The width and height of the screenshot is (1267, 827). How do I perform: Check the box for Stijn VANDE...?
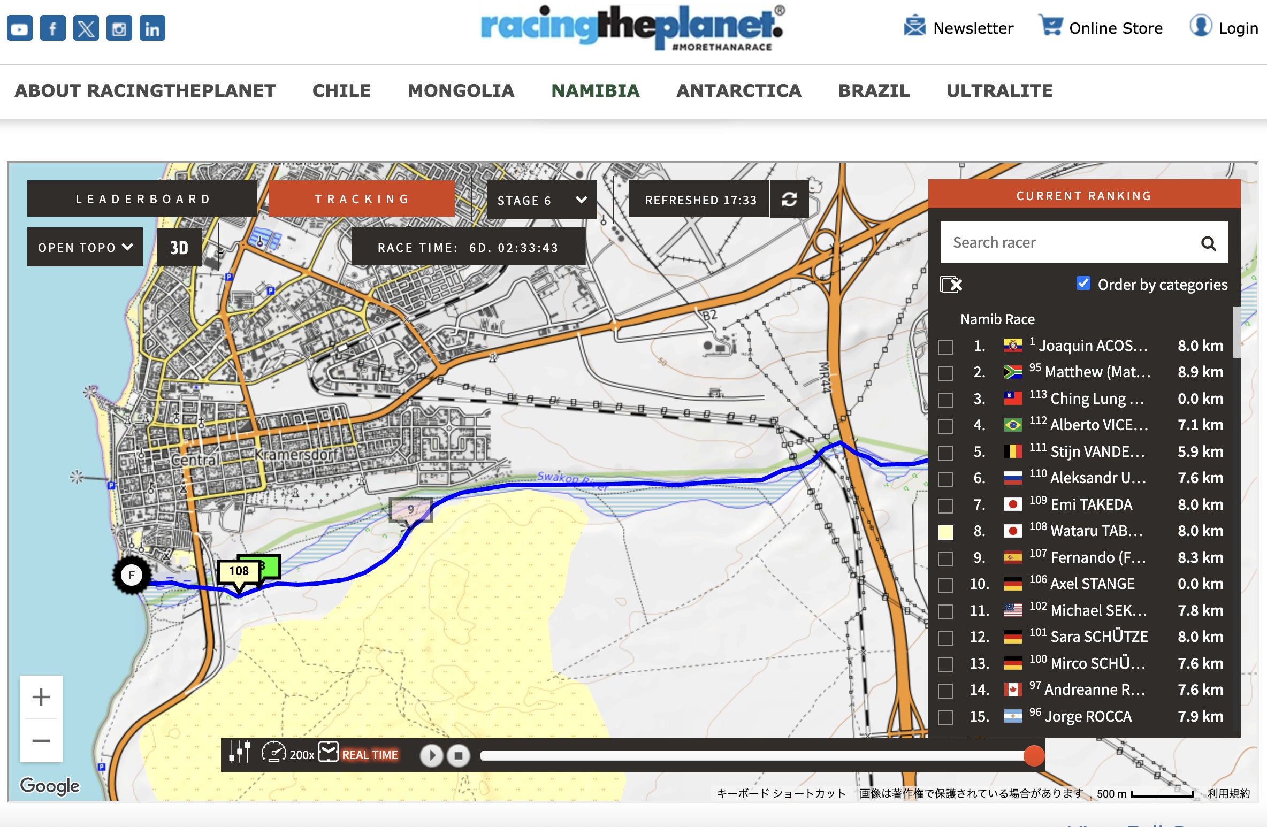[945, 453]
